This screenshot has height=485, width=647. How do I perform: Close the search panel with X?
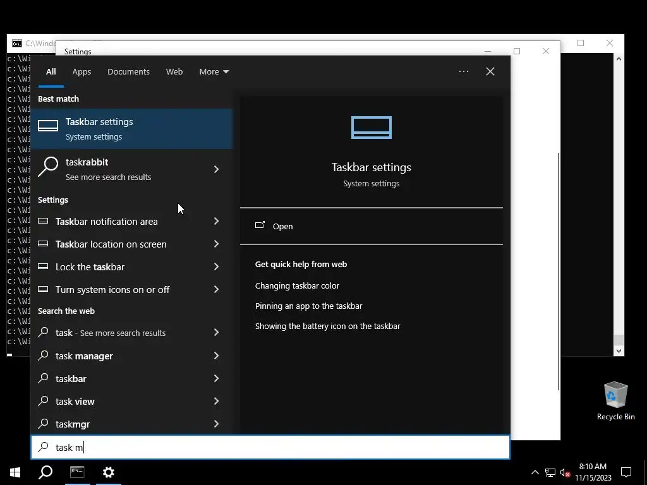[x=490, y=71]
